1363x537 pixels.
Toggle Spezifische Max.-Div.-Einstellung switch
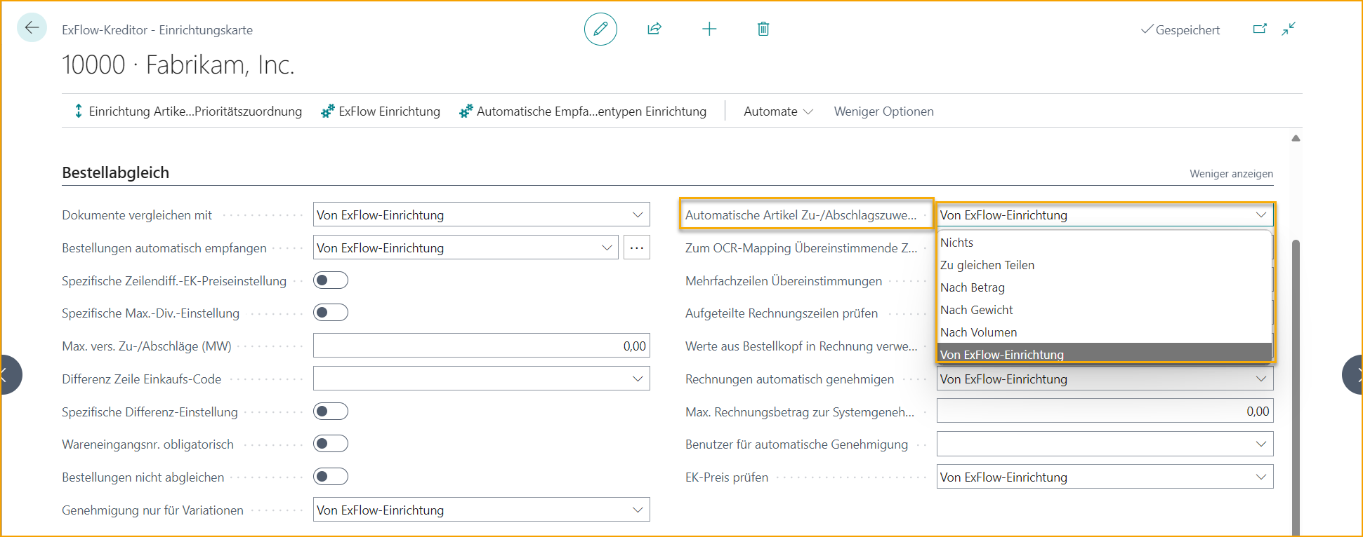(331, 313)
